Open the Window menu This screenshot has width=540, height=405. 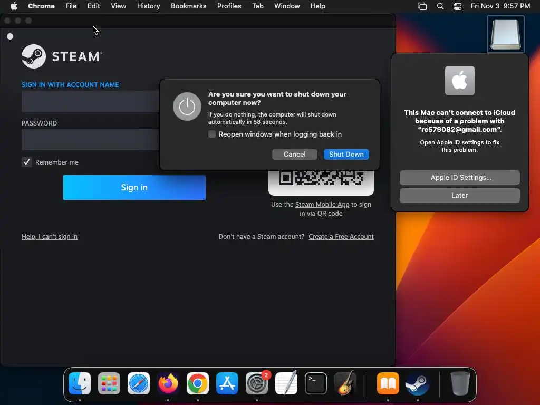[287, 6]
